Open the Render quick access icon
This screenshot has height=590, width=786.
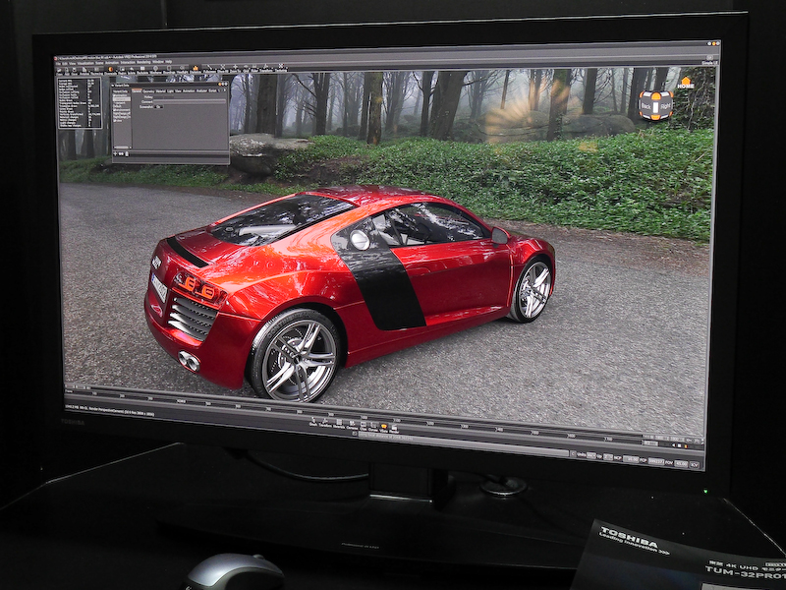coord(394,429)
